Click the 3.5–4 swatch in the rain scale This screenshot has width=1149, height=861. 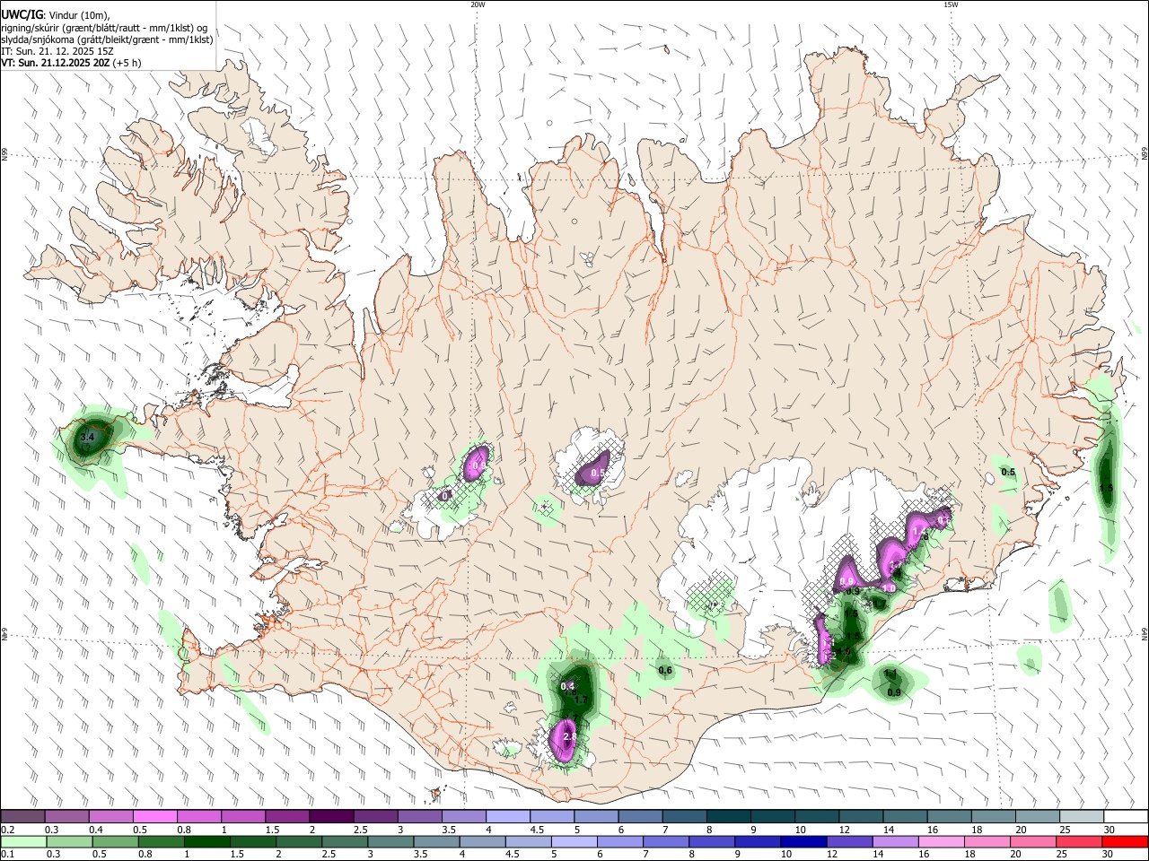click(437, 841)
